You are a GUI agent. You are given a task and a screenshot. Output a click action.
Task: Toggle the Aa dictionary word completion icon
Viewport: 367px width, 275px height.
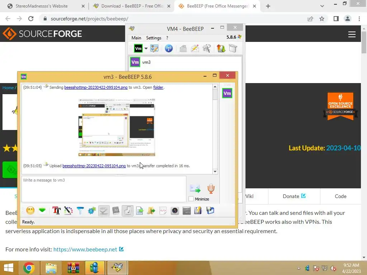(x=116, y=211)
